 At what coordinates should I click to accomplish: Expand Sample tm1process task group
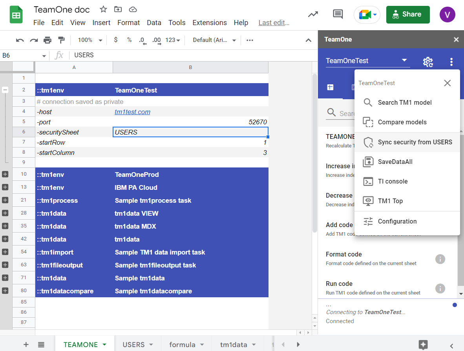(x=5, y=200)
